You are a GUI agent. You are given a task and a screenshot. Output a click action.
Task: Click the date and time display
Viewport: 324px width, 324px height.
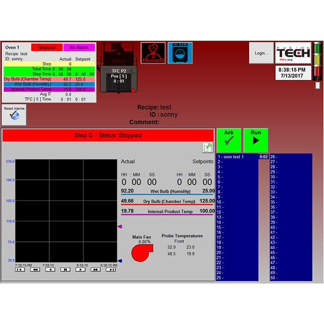point(293,73)
